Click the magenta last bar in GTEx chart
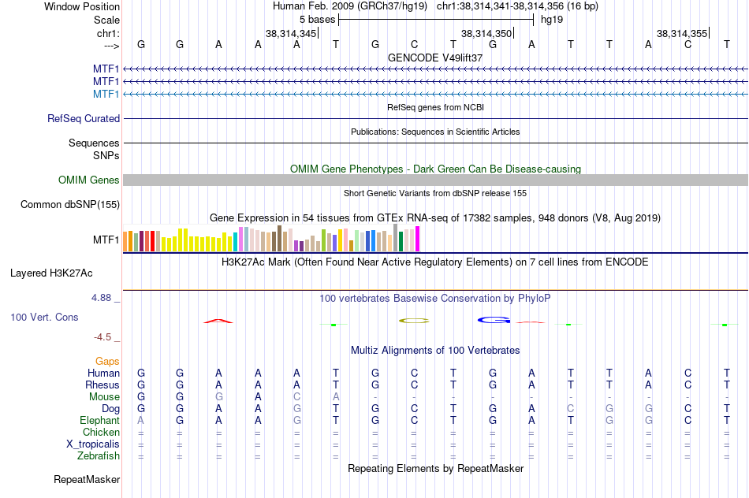Image resolution: width=749 pixels, height=498 pixels. pos(418,239)
